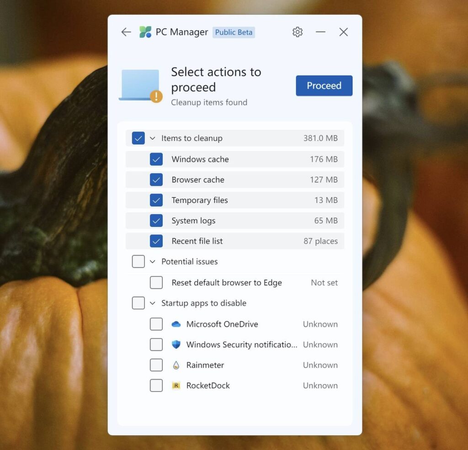Image resolution: width=468 pixels, height=450 pixels.
Task: Click the Proceed button
Action: 324,85
